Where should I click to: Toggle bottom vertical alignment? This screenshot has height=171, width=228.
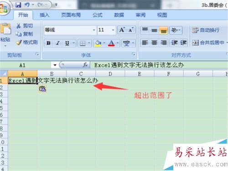(163, 30)
